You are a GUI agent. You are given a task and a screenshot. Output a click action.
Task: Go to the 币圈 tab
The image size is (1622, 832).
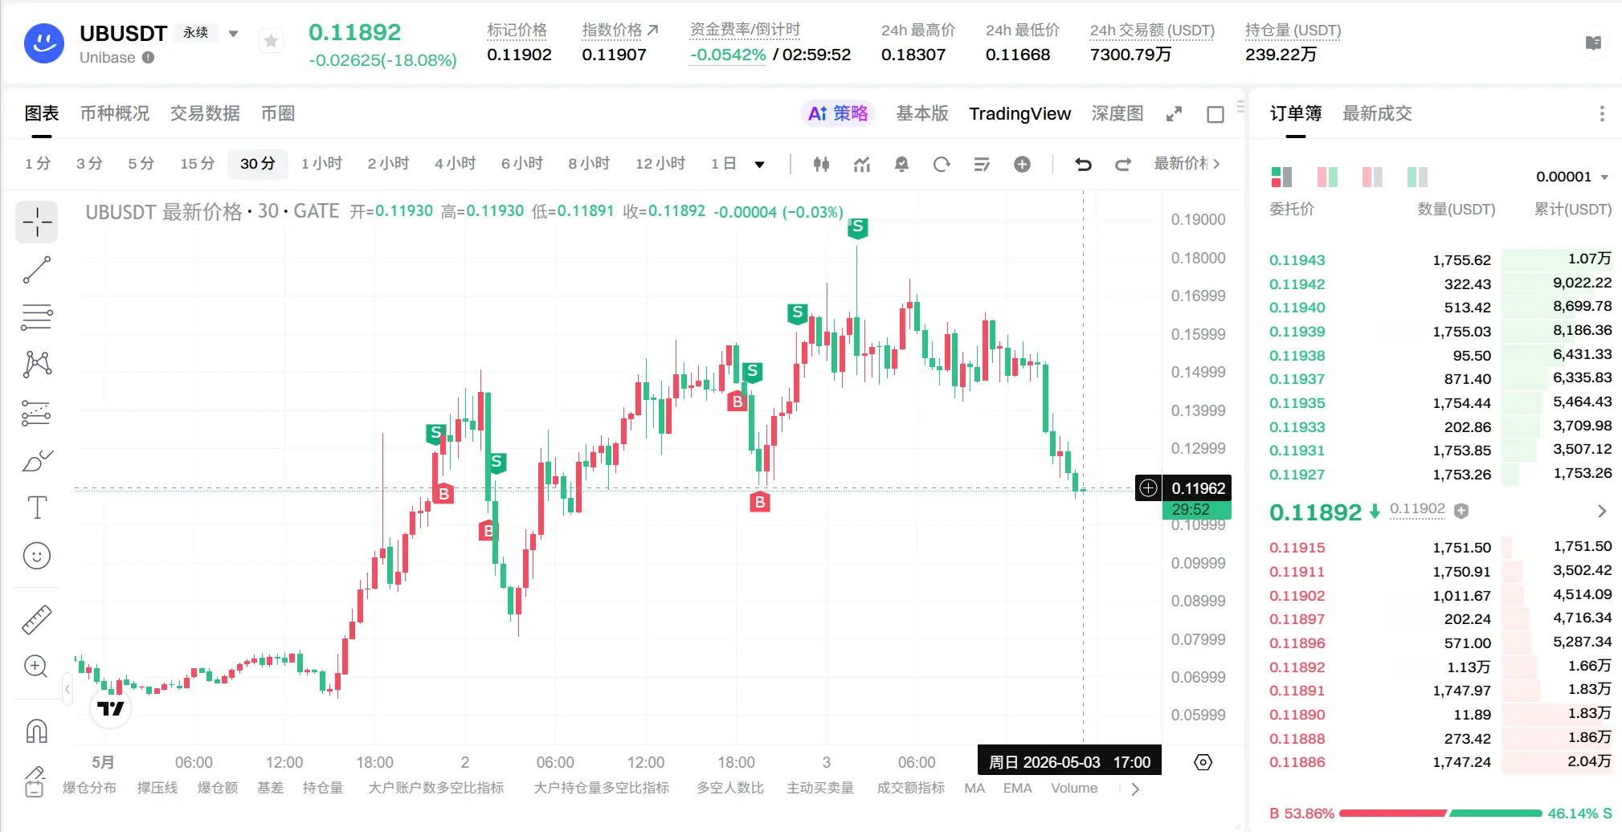278,114
